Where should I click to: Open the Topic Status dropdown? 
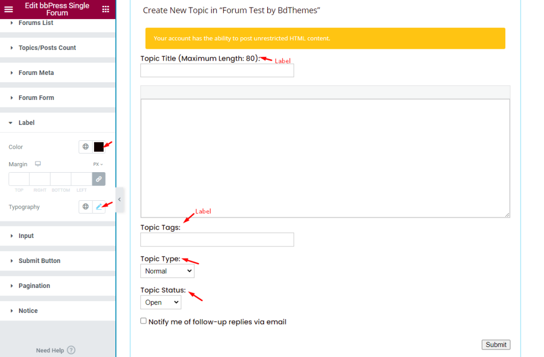[160, 302]
